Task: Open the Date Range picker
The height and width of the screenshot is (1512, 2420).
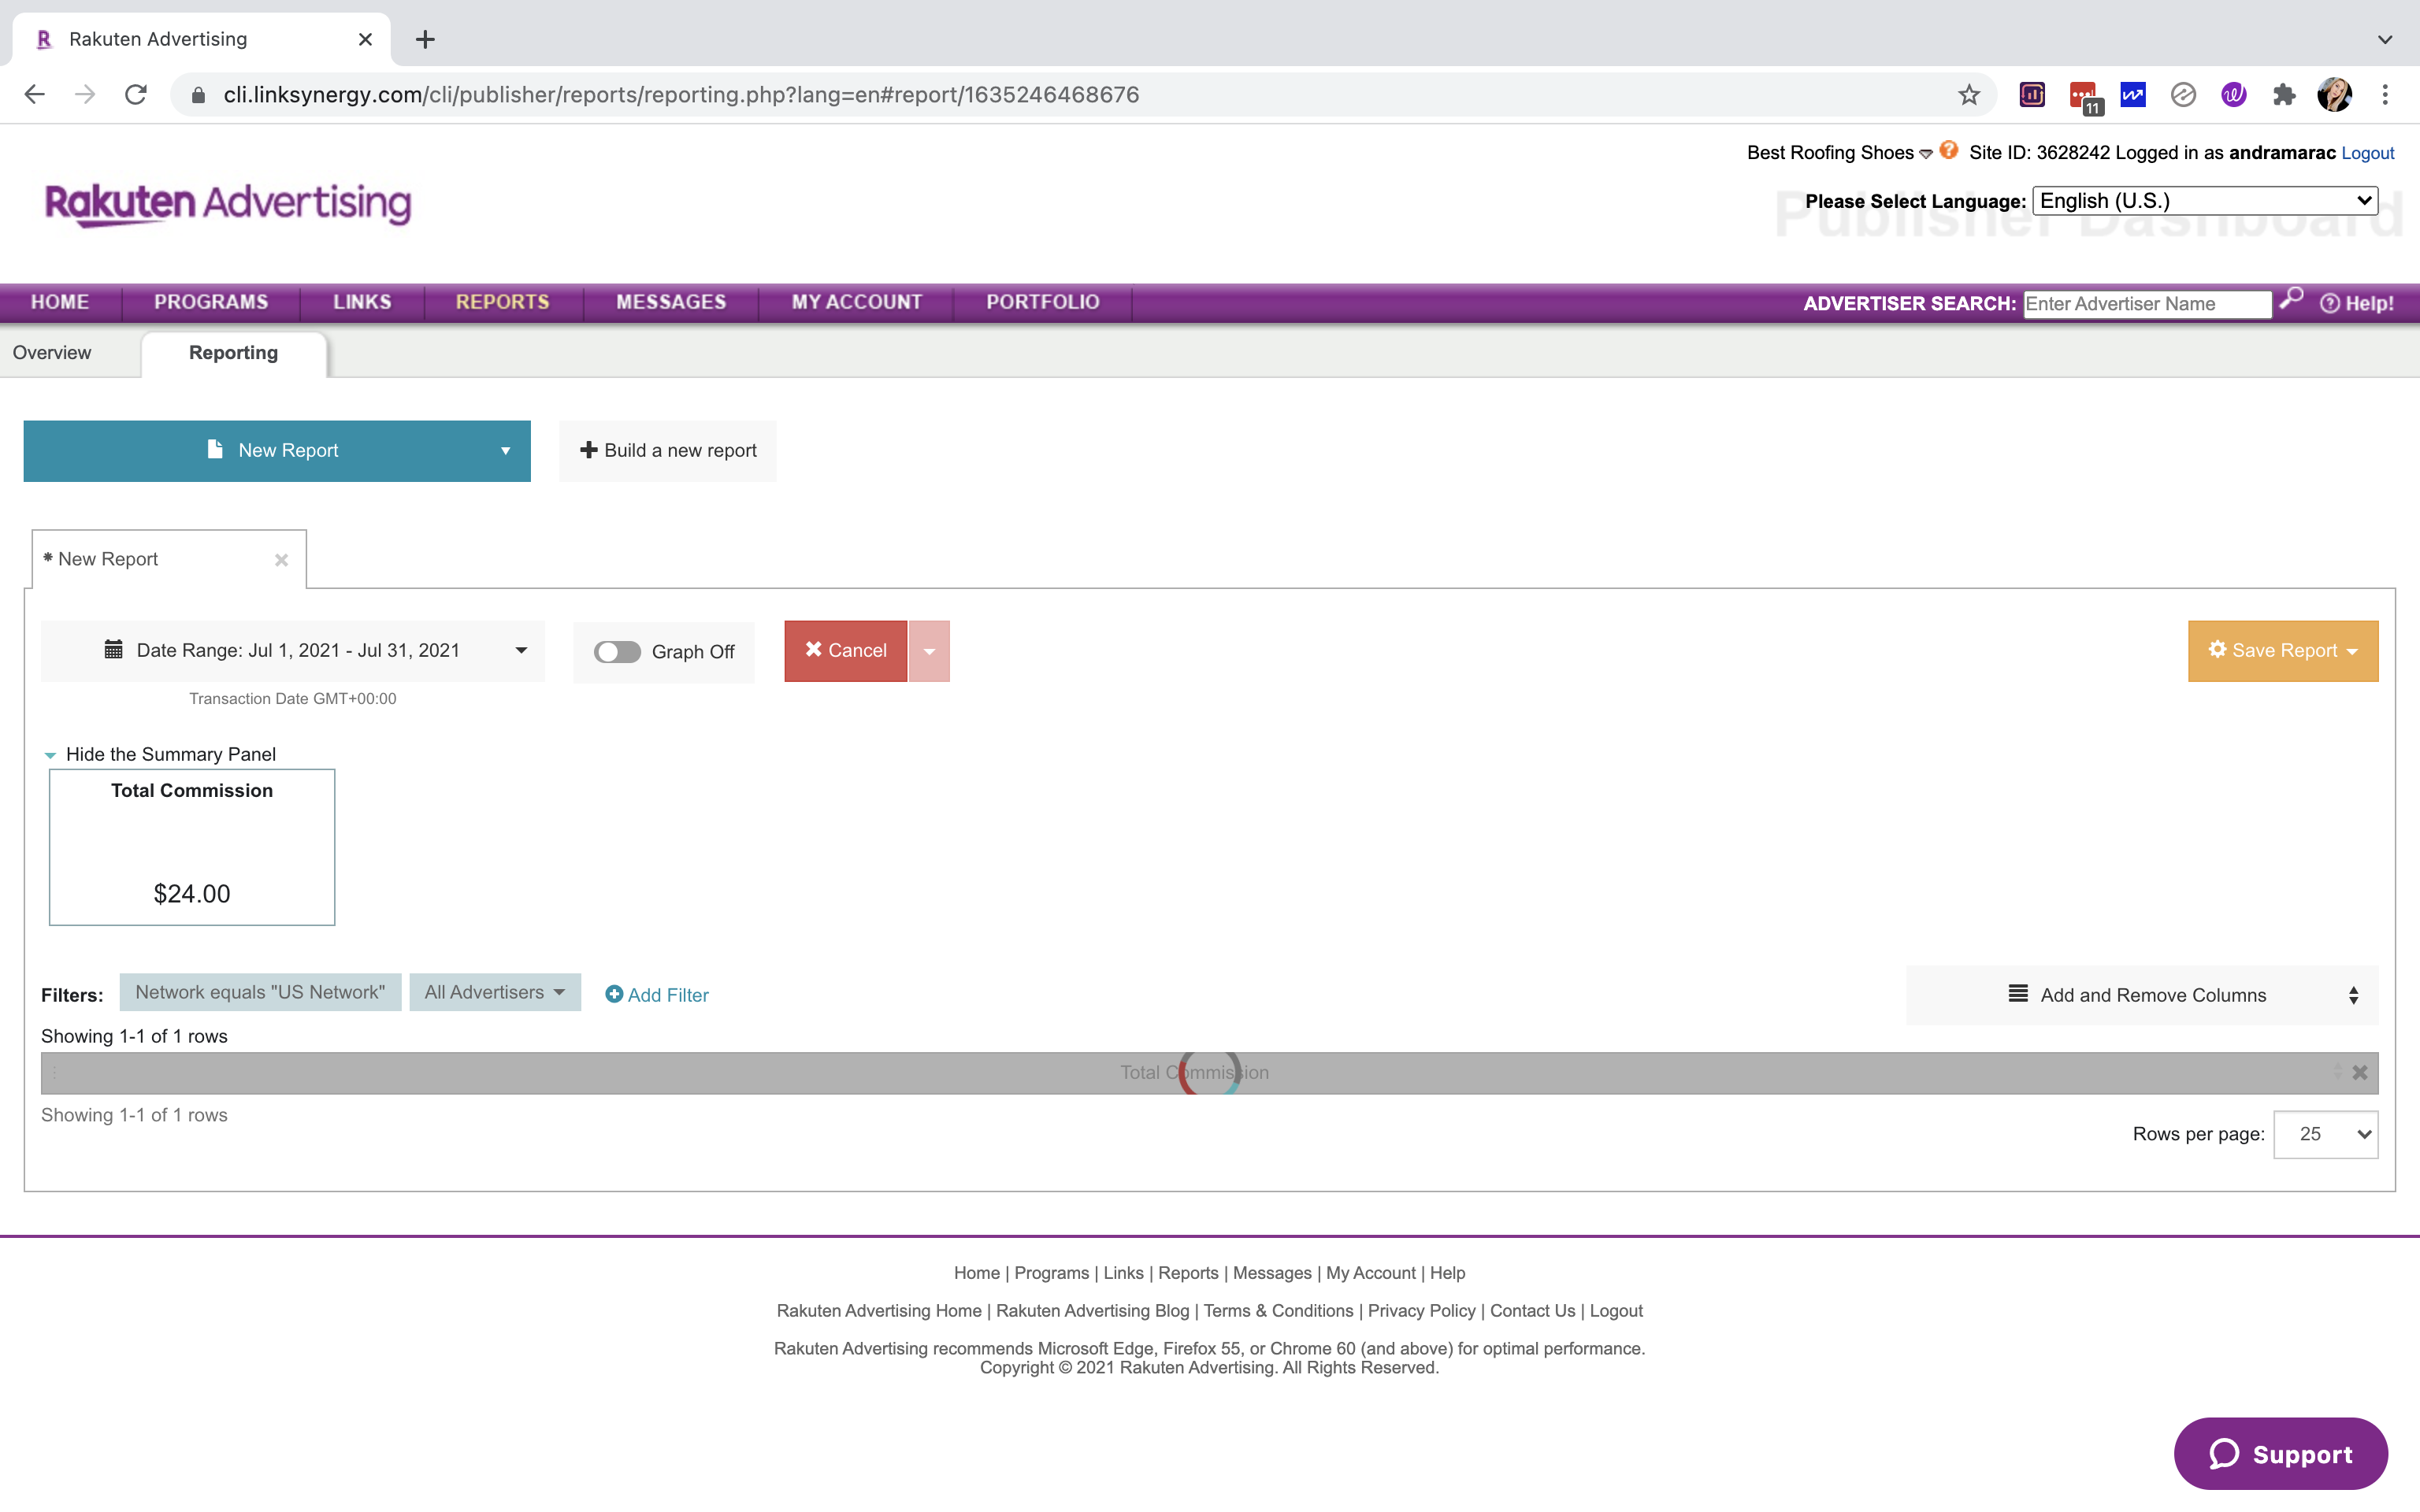Action: coord(293,651)
